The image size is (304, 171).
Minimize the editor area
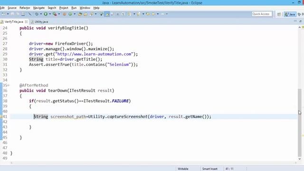pos(295,21)
